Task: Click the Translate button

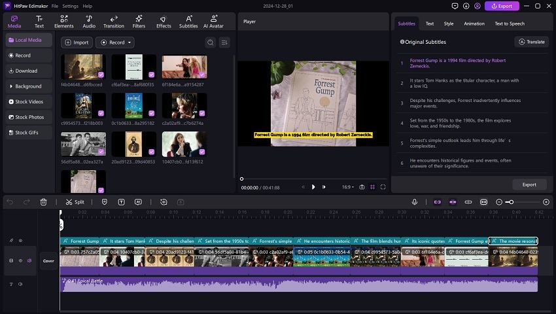Action: 532,42
